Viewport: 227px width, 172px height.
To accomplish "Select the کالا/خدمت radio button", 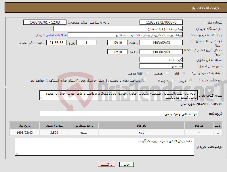I will tap(147, 73).
